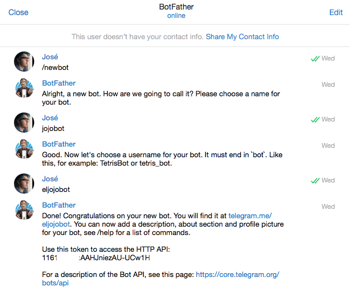Viewport: 350px width, 291px height.
Task: Click the read checkmarks on the jojobot message
Action: pos(315,119)
